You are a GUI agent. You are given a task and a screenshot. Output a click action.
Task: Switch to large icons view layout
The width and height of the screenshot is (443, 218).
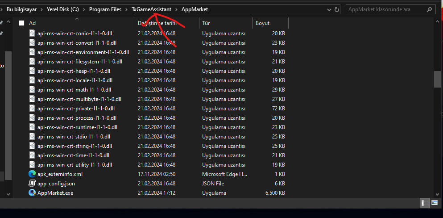435,203
